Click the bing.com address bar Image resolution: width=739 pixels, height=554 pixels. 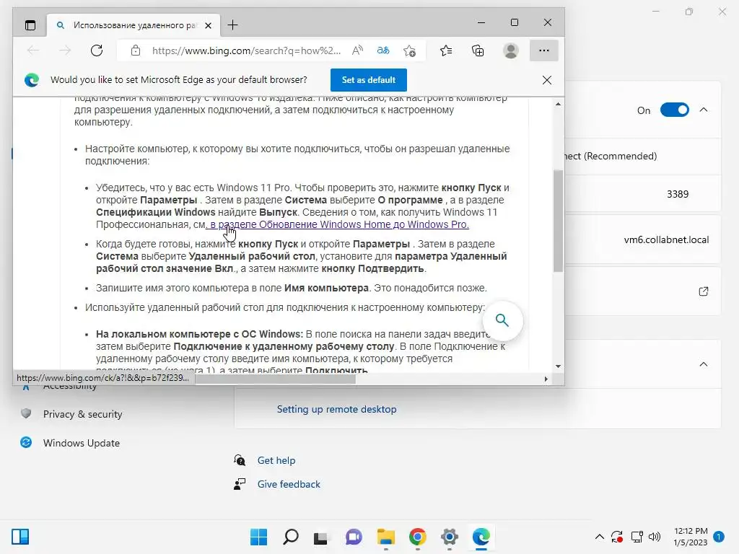click(246, 50)
